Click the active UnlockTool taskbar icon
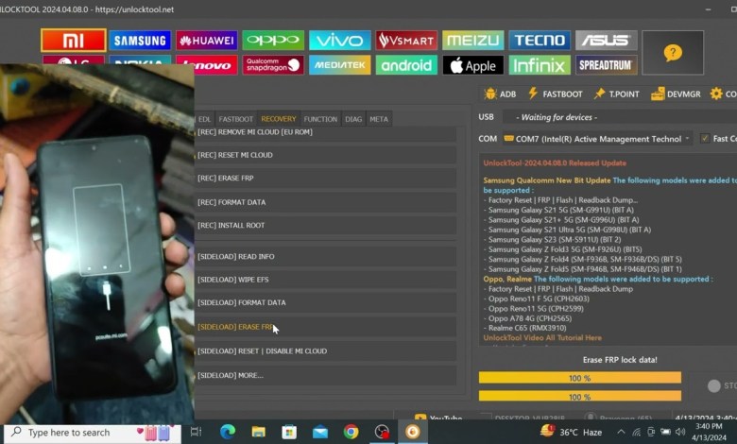The image size is (737, 444). pos(413,432)
